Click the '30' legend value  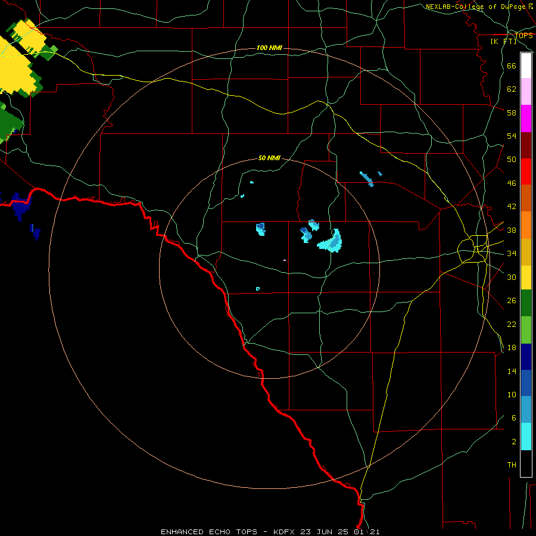(x=512, y=277)
